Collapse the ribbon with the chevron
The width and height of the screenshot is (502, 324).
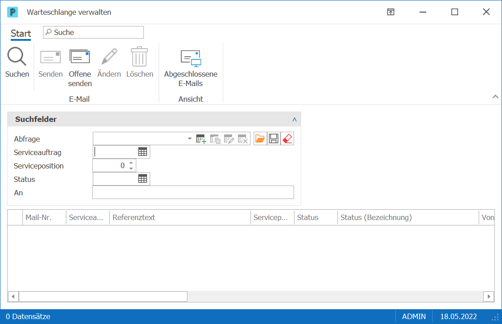(495, 97)
